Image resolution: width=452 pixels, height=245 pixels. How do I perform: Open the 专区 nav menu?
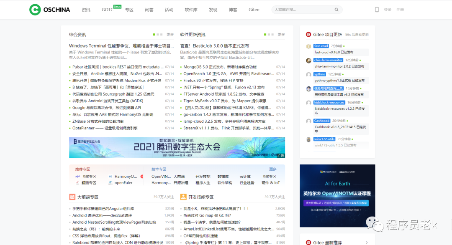(129, 10)
